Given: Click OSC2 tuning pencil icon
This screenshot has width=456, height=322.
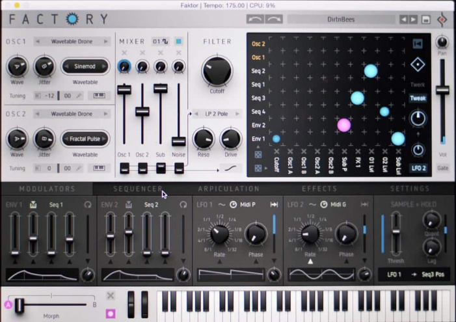Looking at the screenshot, I should point(79,168).
